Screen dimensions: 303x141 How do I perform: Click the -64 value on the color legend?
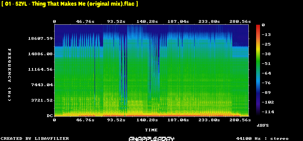[x=267, y=73]
